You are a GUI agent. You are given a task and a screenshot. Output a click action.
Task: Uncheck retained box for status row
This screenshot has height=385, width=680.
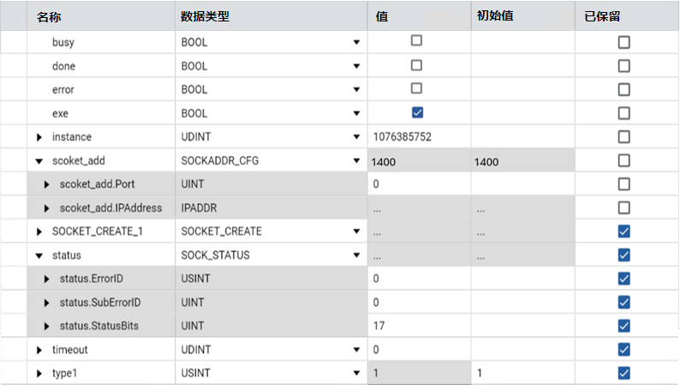(x=623, y=255)
